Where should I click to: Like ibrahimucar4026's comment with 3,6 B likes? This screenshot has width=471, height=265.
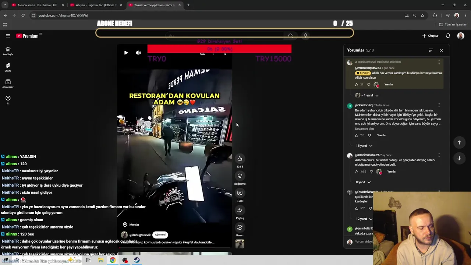coord(357,172)
